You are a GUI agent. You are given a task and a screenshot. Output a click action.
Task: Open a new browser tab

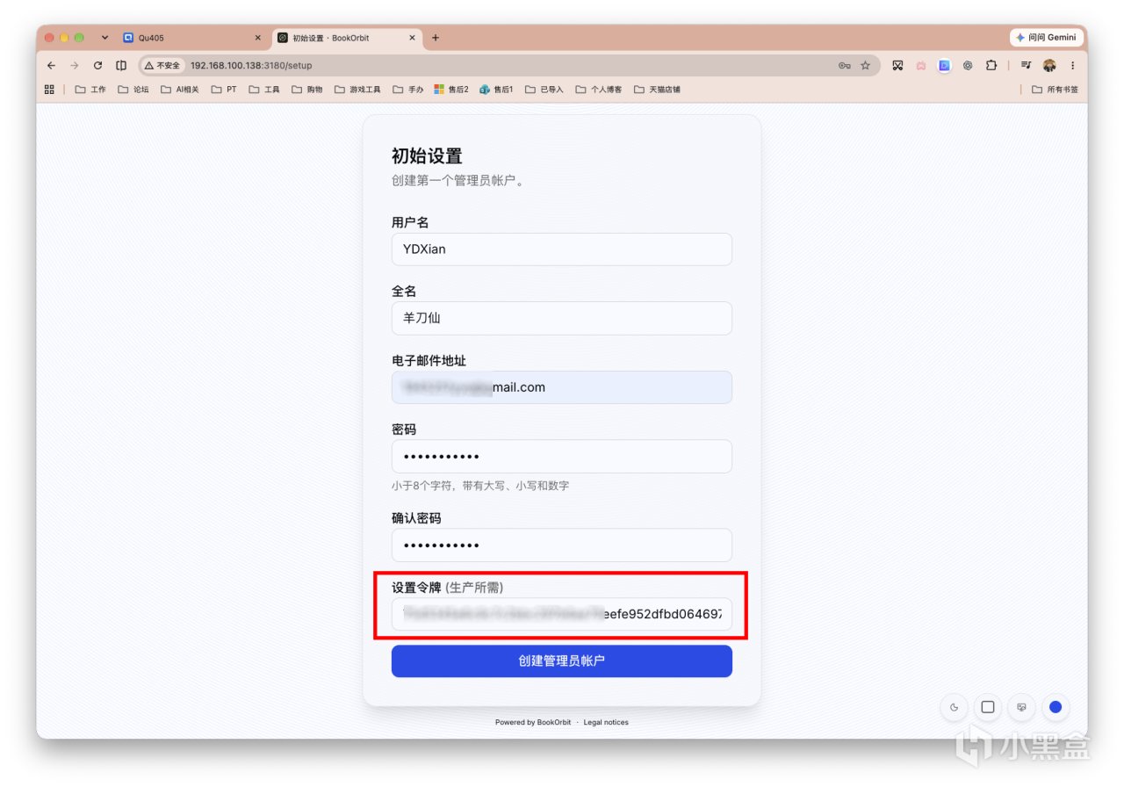pos(436,38)
